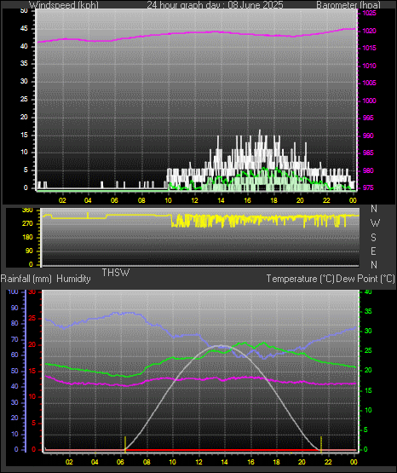Click the yellow sunrise marker near 06
Screen dimensions: 397x473
coord(125,444)
